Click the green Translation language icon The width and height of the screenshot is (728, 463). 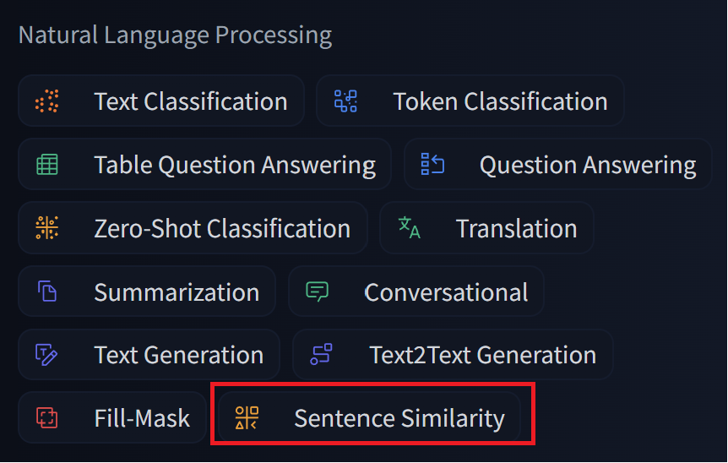tap(409, 228)
